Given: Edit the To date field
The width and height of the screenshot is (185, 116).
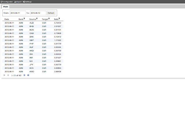Looking at the screenshot, I should pyautogui.click(x=38, y=13).
